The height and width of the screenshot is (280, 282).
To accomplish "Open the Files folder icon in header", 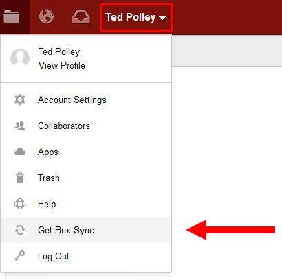I will pyautogui.click(x=12, y=16).
